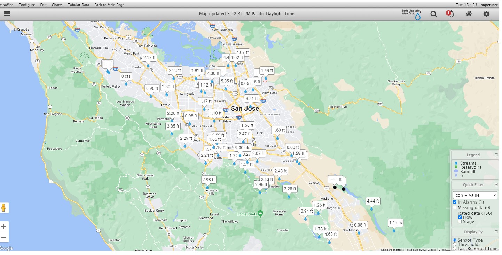Image resolution: width=502 pixels, height=255 pixels.
Task: Check the Stage rated data box
Action: click(460, 222)
